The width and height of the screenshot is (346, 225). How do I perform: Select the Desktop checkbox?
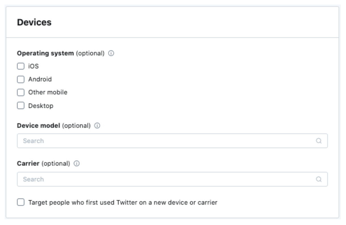coord(21,106)
